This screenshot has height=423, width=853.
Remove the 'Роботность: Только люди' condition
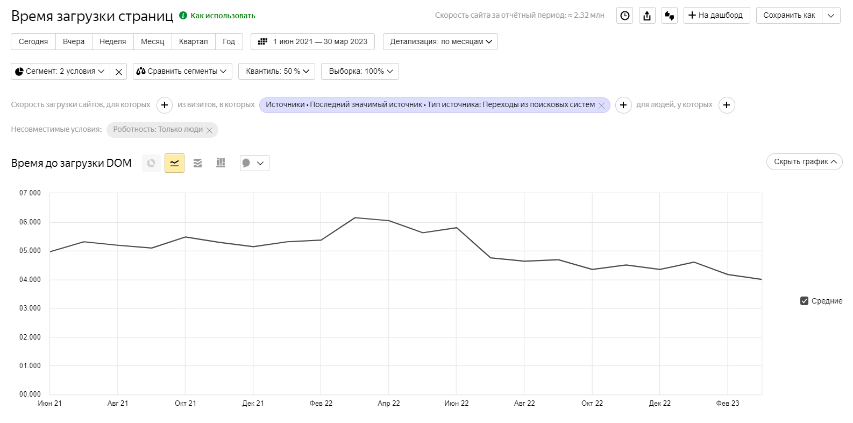tap(210, 130)
